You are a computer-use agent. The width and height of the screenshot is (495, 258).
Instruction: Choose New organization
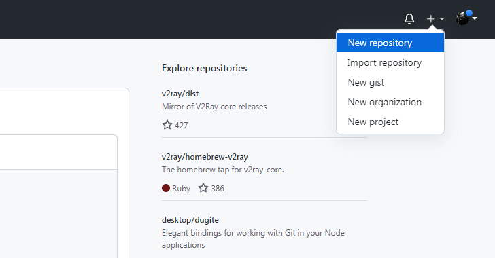coord(390,103)
